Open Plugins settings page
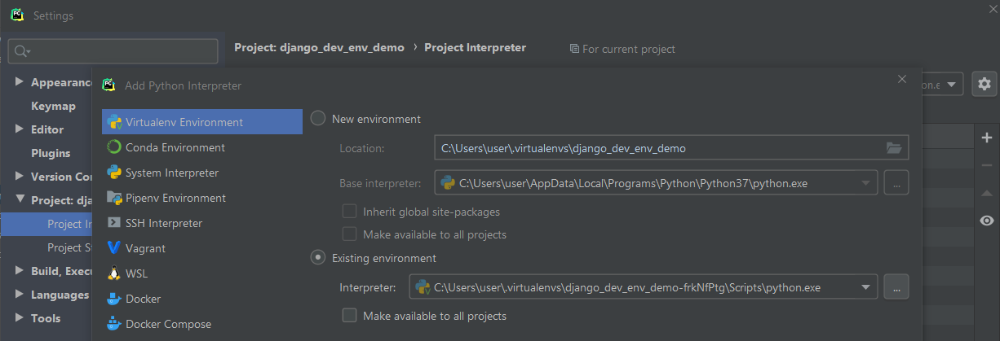1000x341 pixels. pos(51,153)
